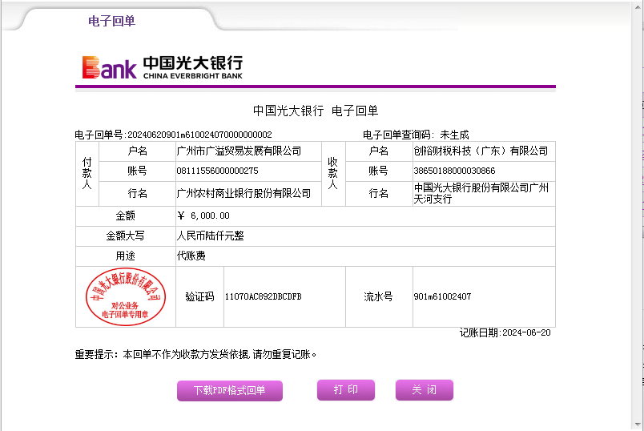The width and height of the screenshot is (644, 431).
Task: Click receipt number 20240620901m610024070000000002
Action: click(199, 135)
